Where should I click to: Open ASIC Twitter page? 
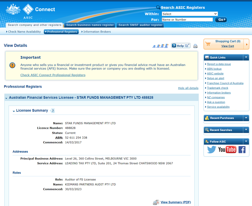pyautogui.click(x=211, y=150)
